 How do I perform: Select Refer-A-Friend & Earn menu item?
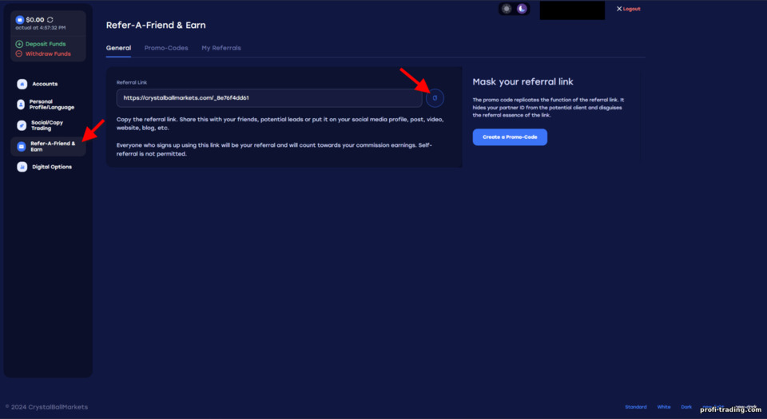coord(48,147)
